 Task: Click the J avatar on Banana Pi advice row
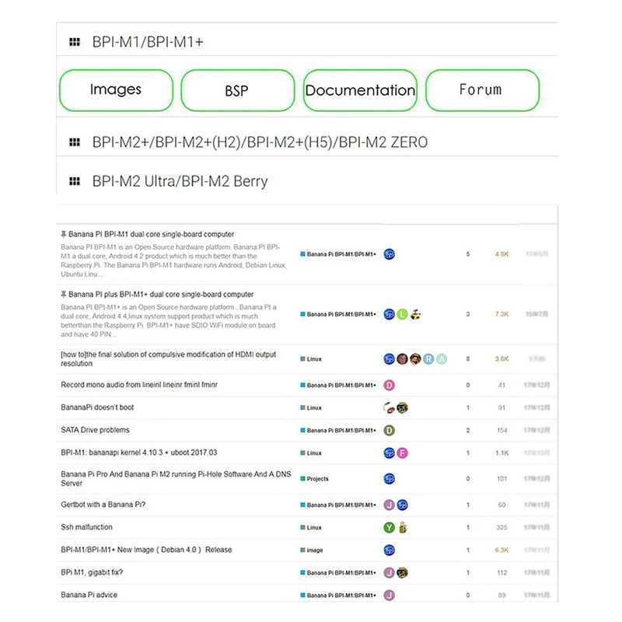point(390,596)
